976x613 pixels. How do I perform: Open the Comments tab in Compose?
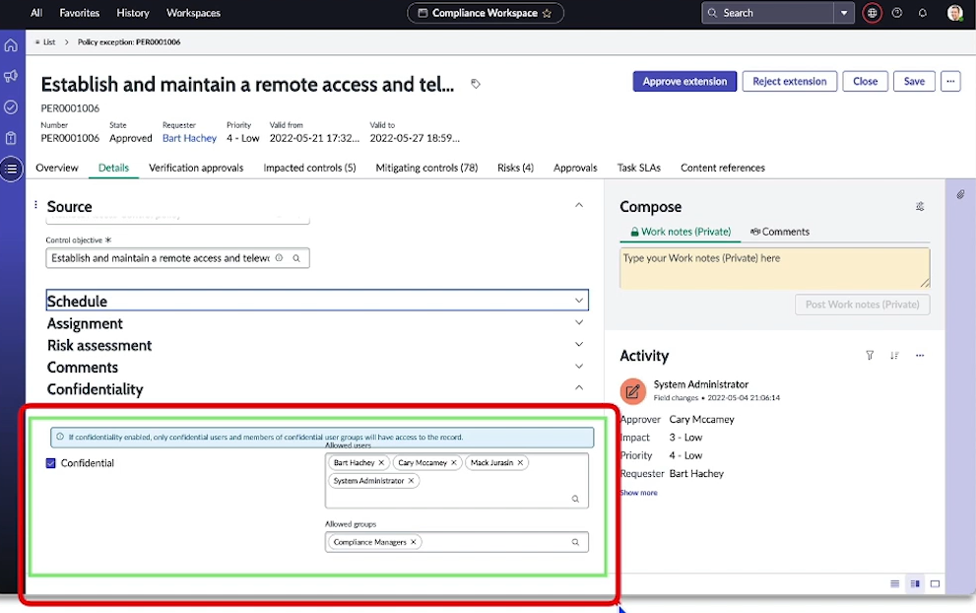coord(780,232)
